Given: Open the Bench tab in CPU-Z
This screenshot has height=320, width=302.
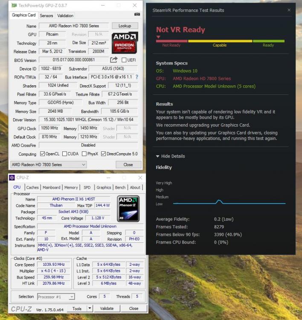Looking at the screenshot, I should [x=120, y=187].
